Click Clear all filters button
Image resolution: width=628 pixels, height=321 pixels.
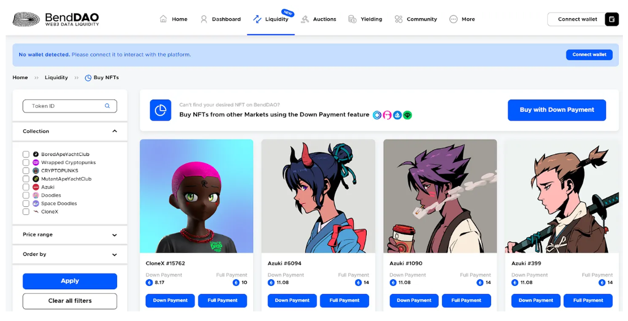[x=70, y=301]
